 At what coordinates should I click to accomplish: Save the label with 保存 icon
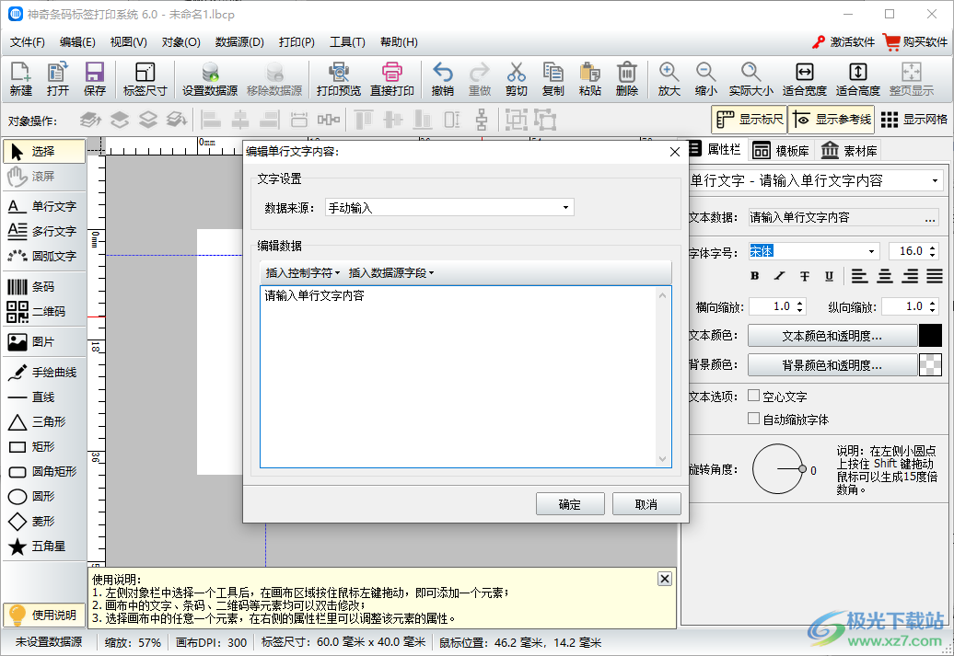[94, 79]
